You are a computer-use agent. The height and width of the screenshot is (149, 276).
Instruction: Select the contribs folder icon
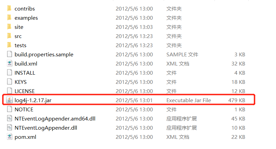pyautogui.click(x=9, y=8)
